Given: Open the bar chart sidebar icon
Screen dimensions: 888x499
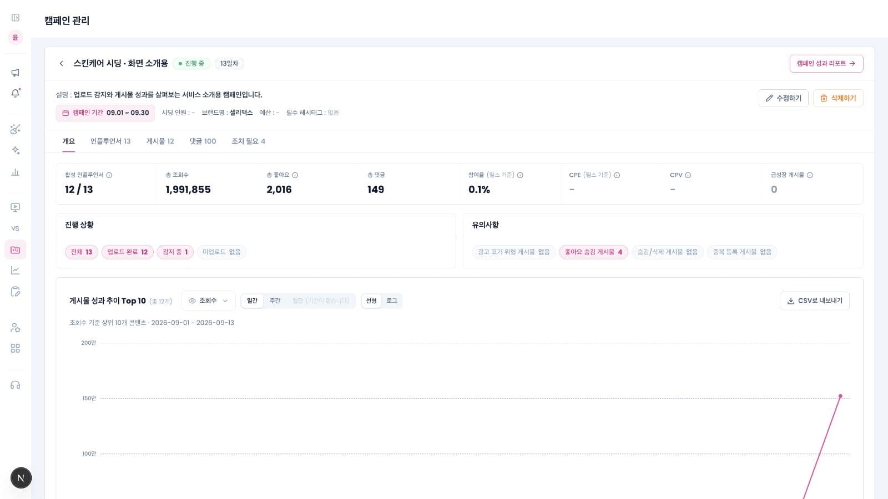Looking at the screenshot, I should 16,172.
